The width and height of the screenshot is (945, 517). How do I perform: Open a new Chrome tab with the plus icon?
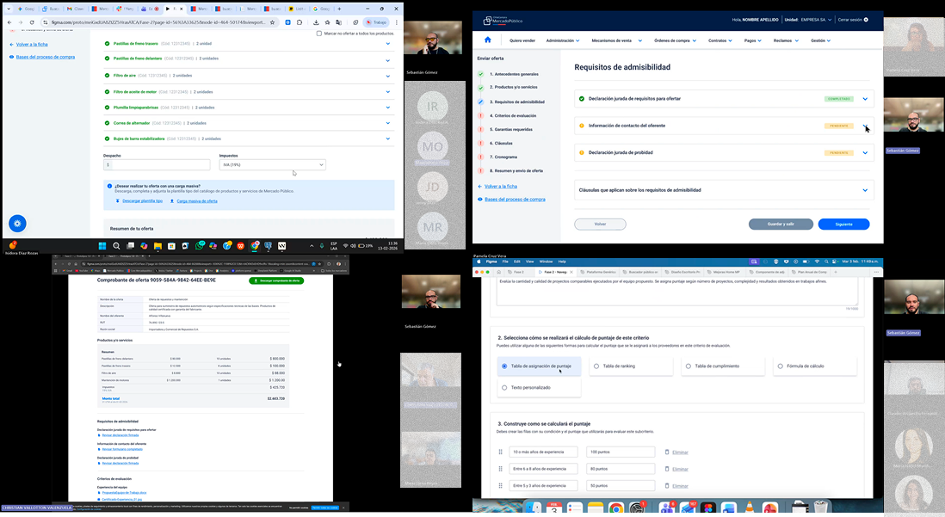click(339, 9)
